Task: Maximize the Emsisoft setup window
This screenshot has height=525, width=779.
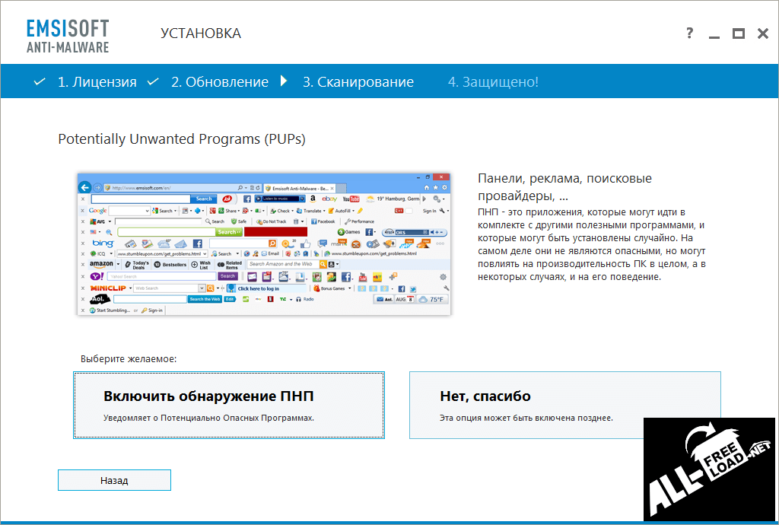Action: (x=738, y=33)
